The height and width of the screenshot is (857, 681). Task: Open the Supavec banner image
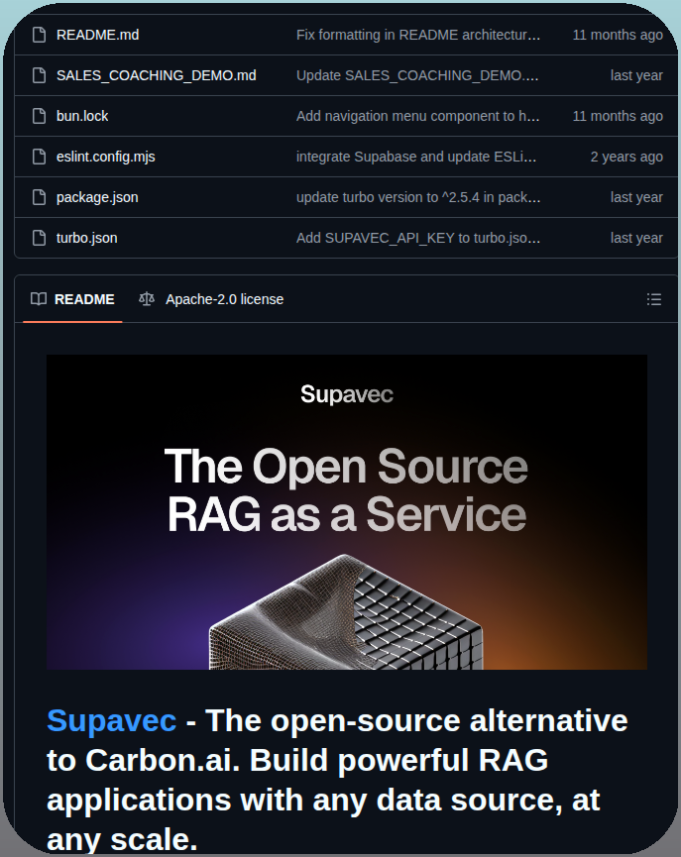click(347, 512)
